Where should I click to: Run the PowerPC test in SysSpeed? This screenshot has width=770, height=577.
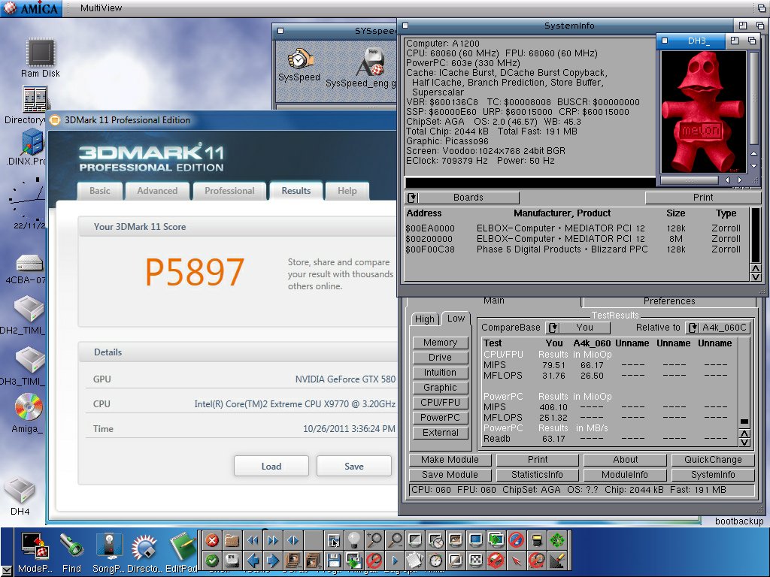pyautogui.click(x=440, y=418)
